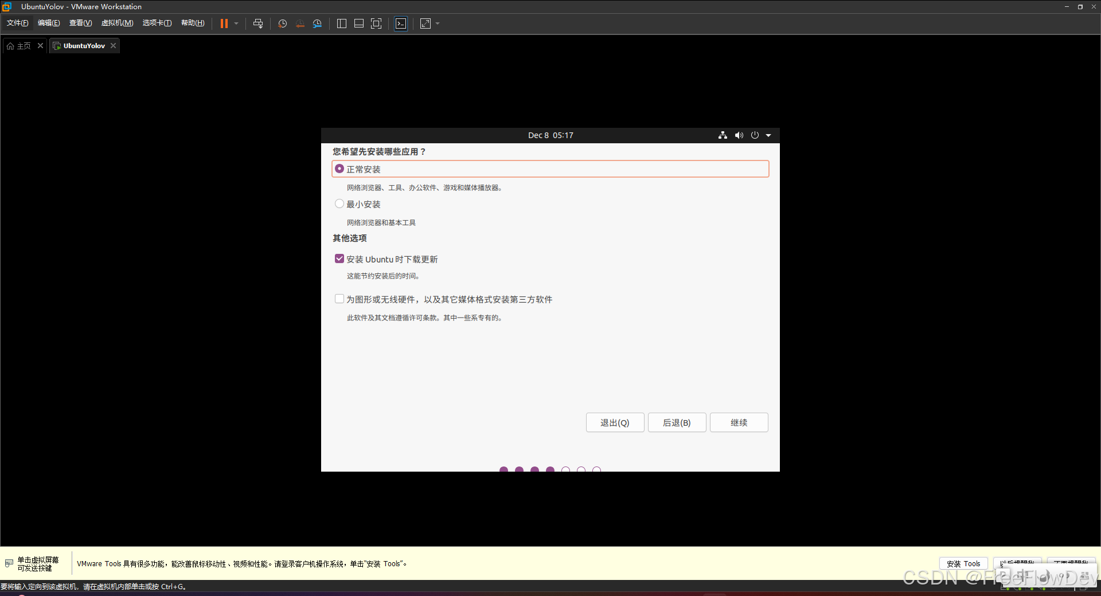Switch to the 主页 tab

coord(23,45)
